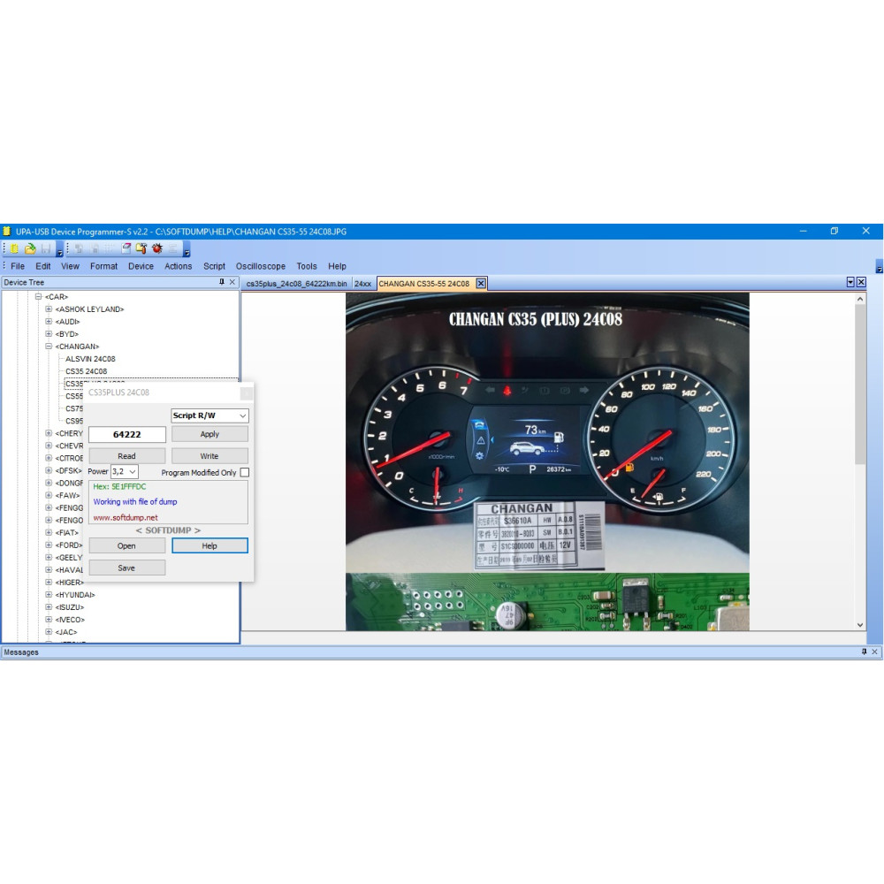The height and width of the screenshot is (884, 884).
Task: Click the Read button
Action: tap(126, 455)
